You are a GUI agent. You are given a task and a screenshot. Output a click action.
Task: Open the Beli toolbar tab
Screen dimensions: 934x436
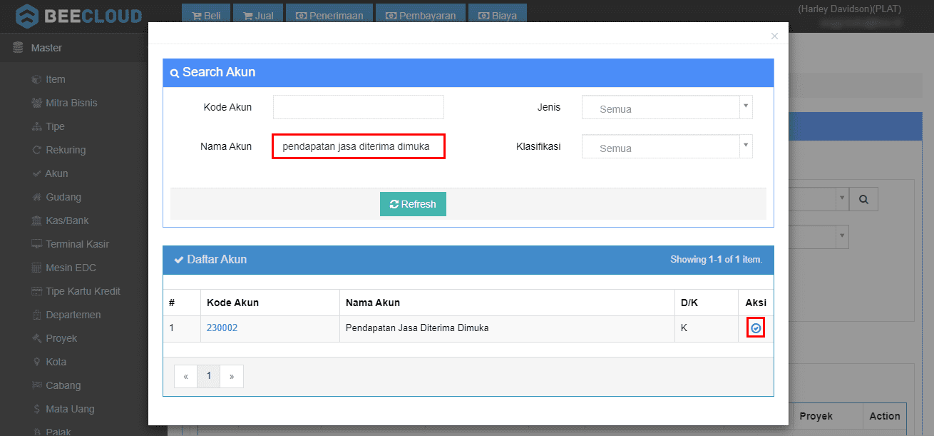[x=207, y=15]
